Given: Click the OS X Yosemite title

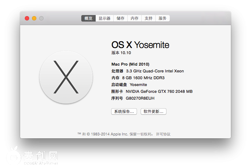Looking at the screenshot, I should click(140, 45).
